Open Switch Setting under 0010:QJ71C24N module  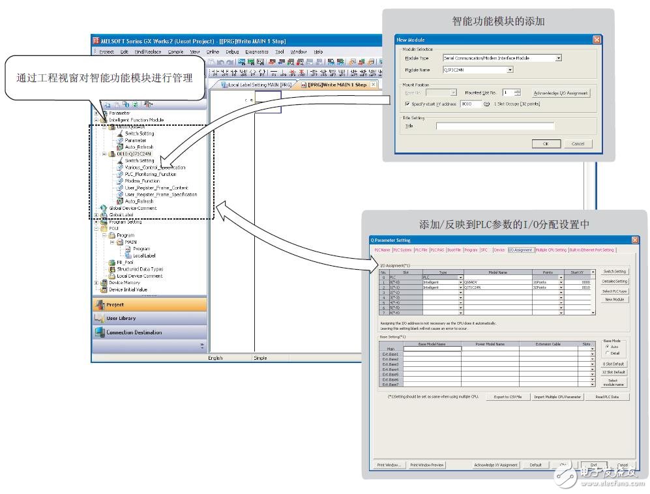tap(140, 160)
